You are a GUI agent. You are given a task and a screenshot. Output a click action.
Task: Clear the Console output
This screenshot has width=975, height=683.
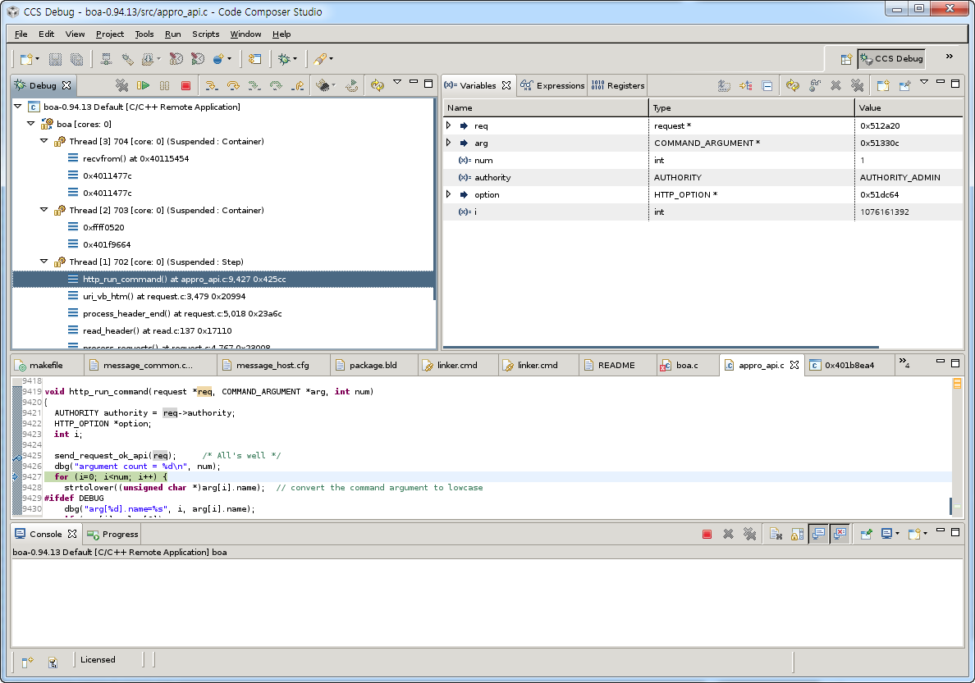776,534
